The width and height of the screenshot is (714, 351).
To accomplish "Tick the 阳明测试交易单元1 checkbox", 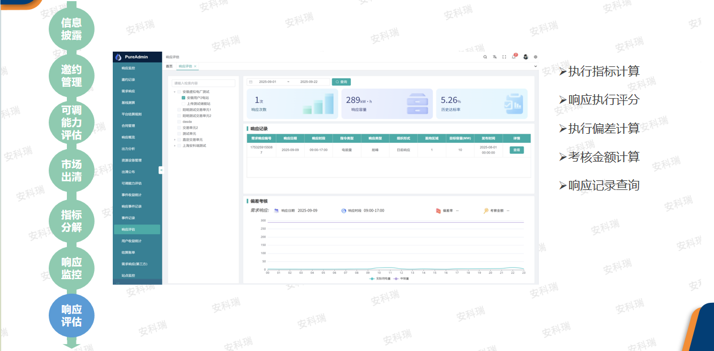I will 179,109.
